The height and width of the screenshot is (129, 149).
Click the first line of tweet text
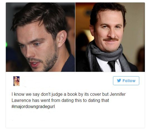tap(69, 94)
